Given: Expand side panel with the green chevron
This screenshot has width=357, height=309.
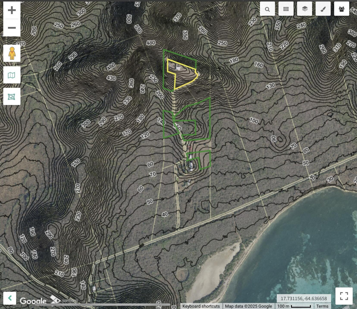Looking at the screenshot, I should [x=10, y=298].
